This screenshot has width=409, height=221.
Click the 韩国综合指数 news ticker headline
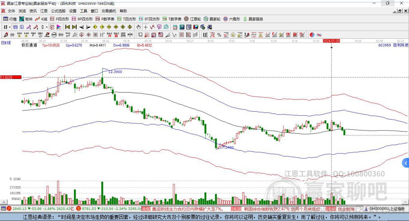coord(282,209)
